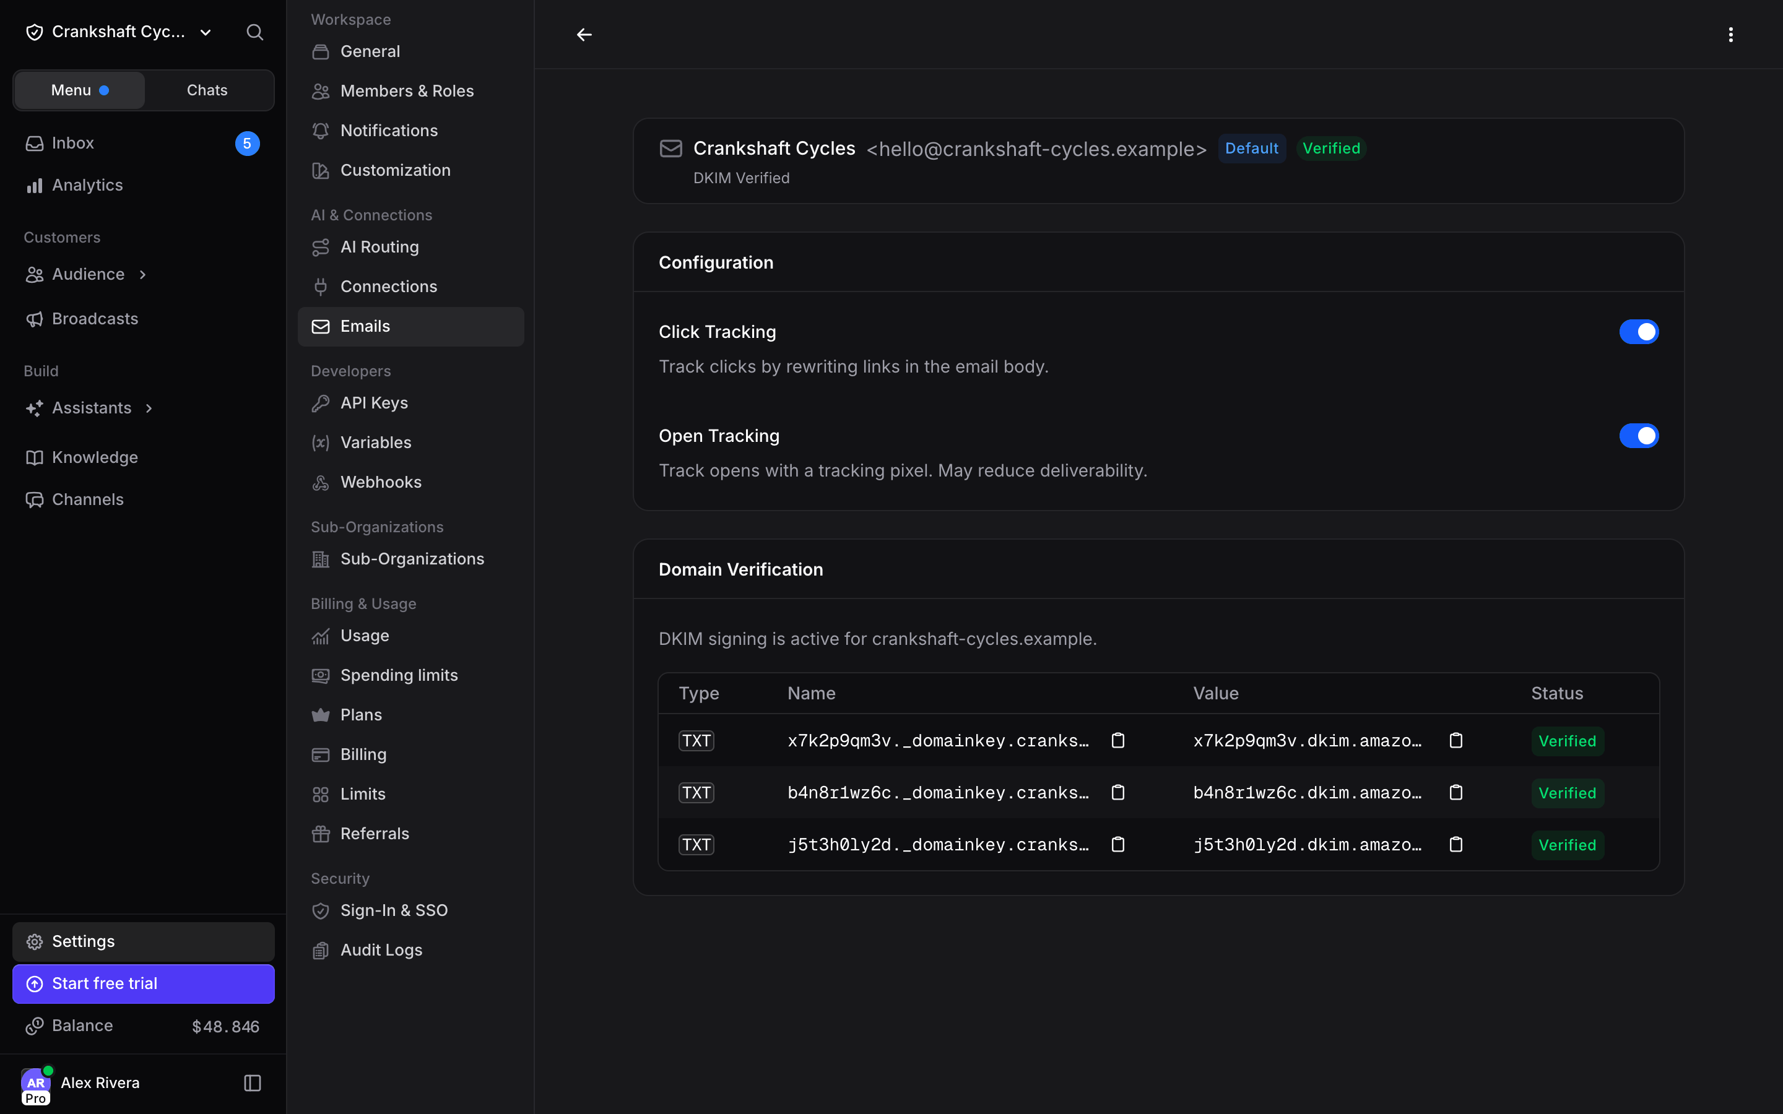The image size is (1783, 1114).
Task: Open Sign-In & SSO settings
Action: 410,910
